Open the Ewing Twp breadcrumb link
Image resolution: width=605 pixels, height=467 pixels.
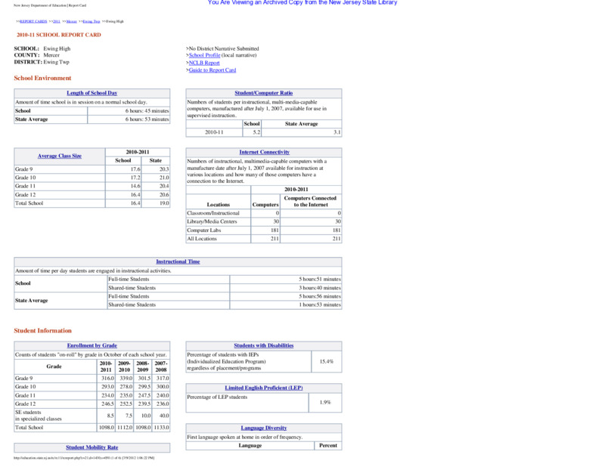92,22
